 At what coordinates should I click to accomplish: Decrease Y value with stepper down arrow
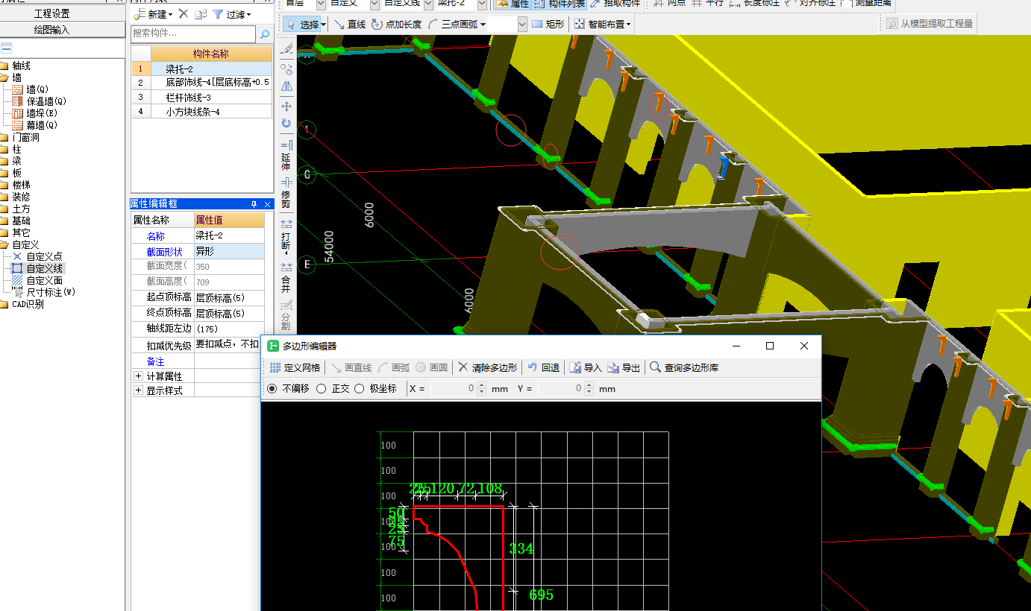tap(589, 392)
